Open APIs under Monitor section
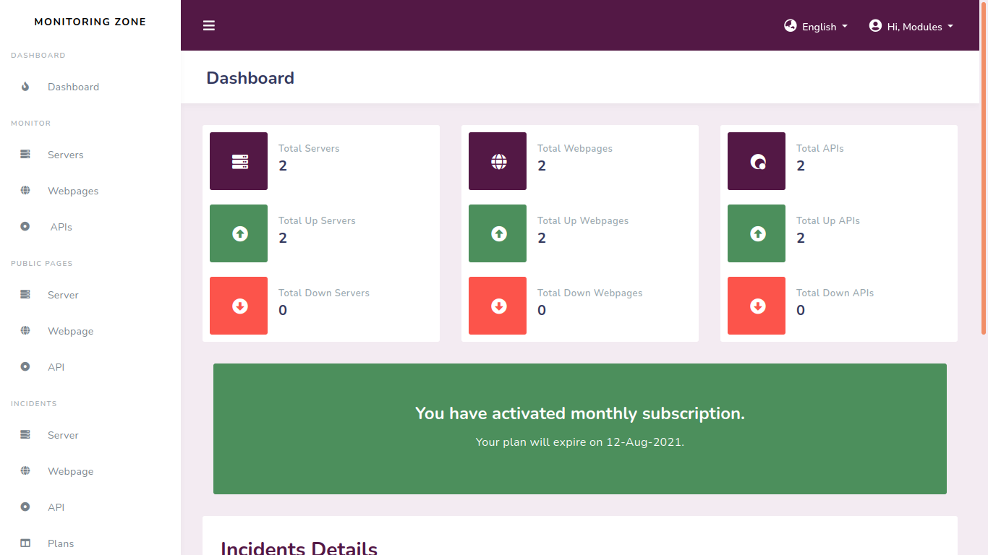 click(61, 227)
